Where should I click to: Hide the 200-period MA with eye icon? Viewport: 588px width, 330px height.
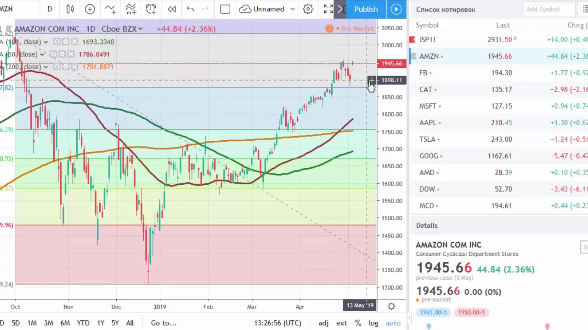pos(57,66)
